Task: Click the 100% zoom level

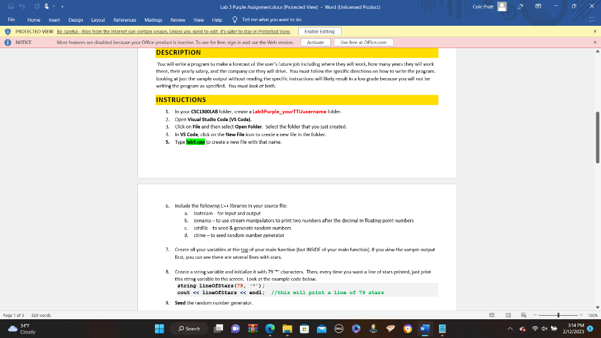Action: (593, 315)
